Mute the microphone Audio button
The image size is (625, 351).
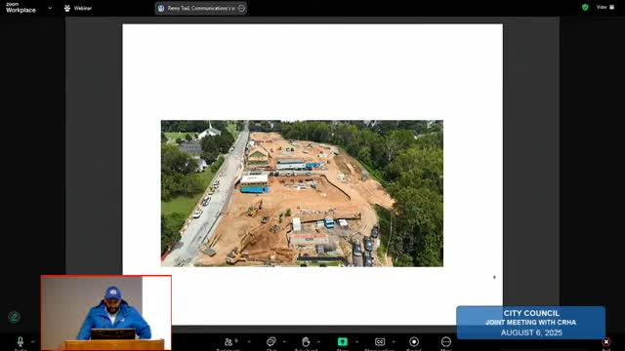tap(21, 342)
